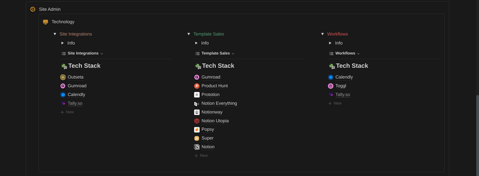Click Tech Stack puzzle icon in Site Integrations
The image size is (479, 176).
64,66
